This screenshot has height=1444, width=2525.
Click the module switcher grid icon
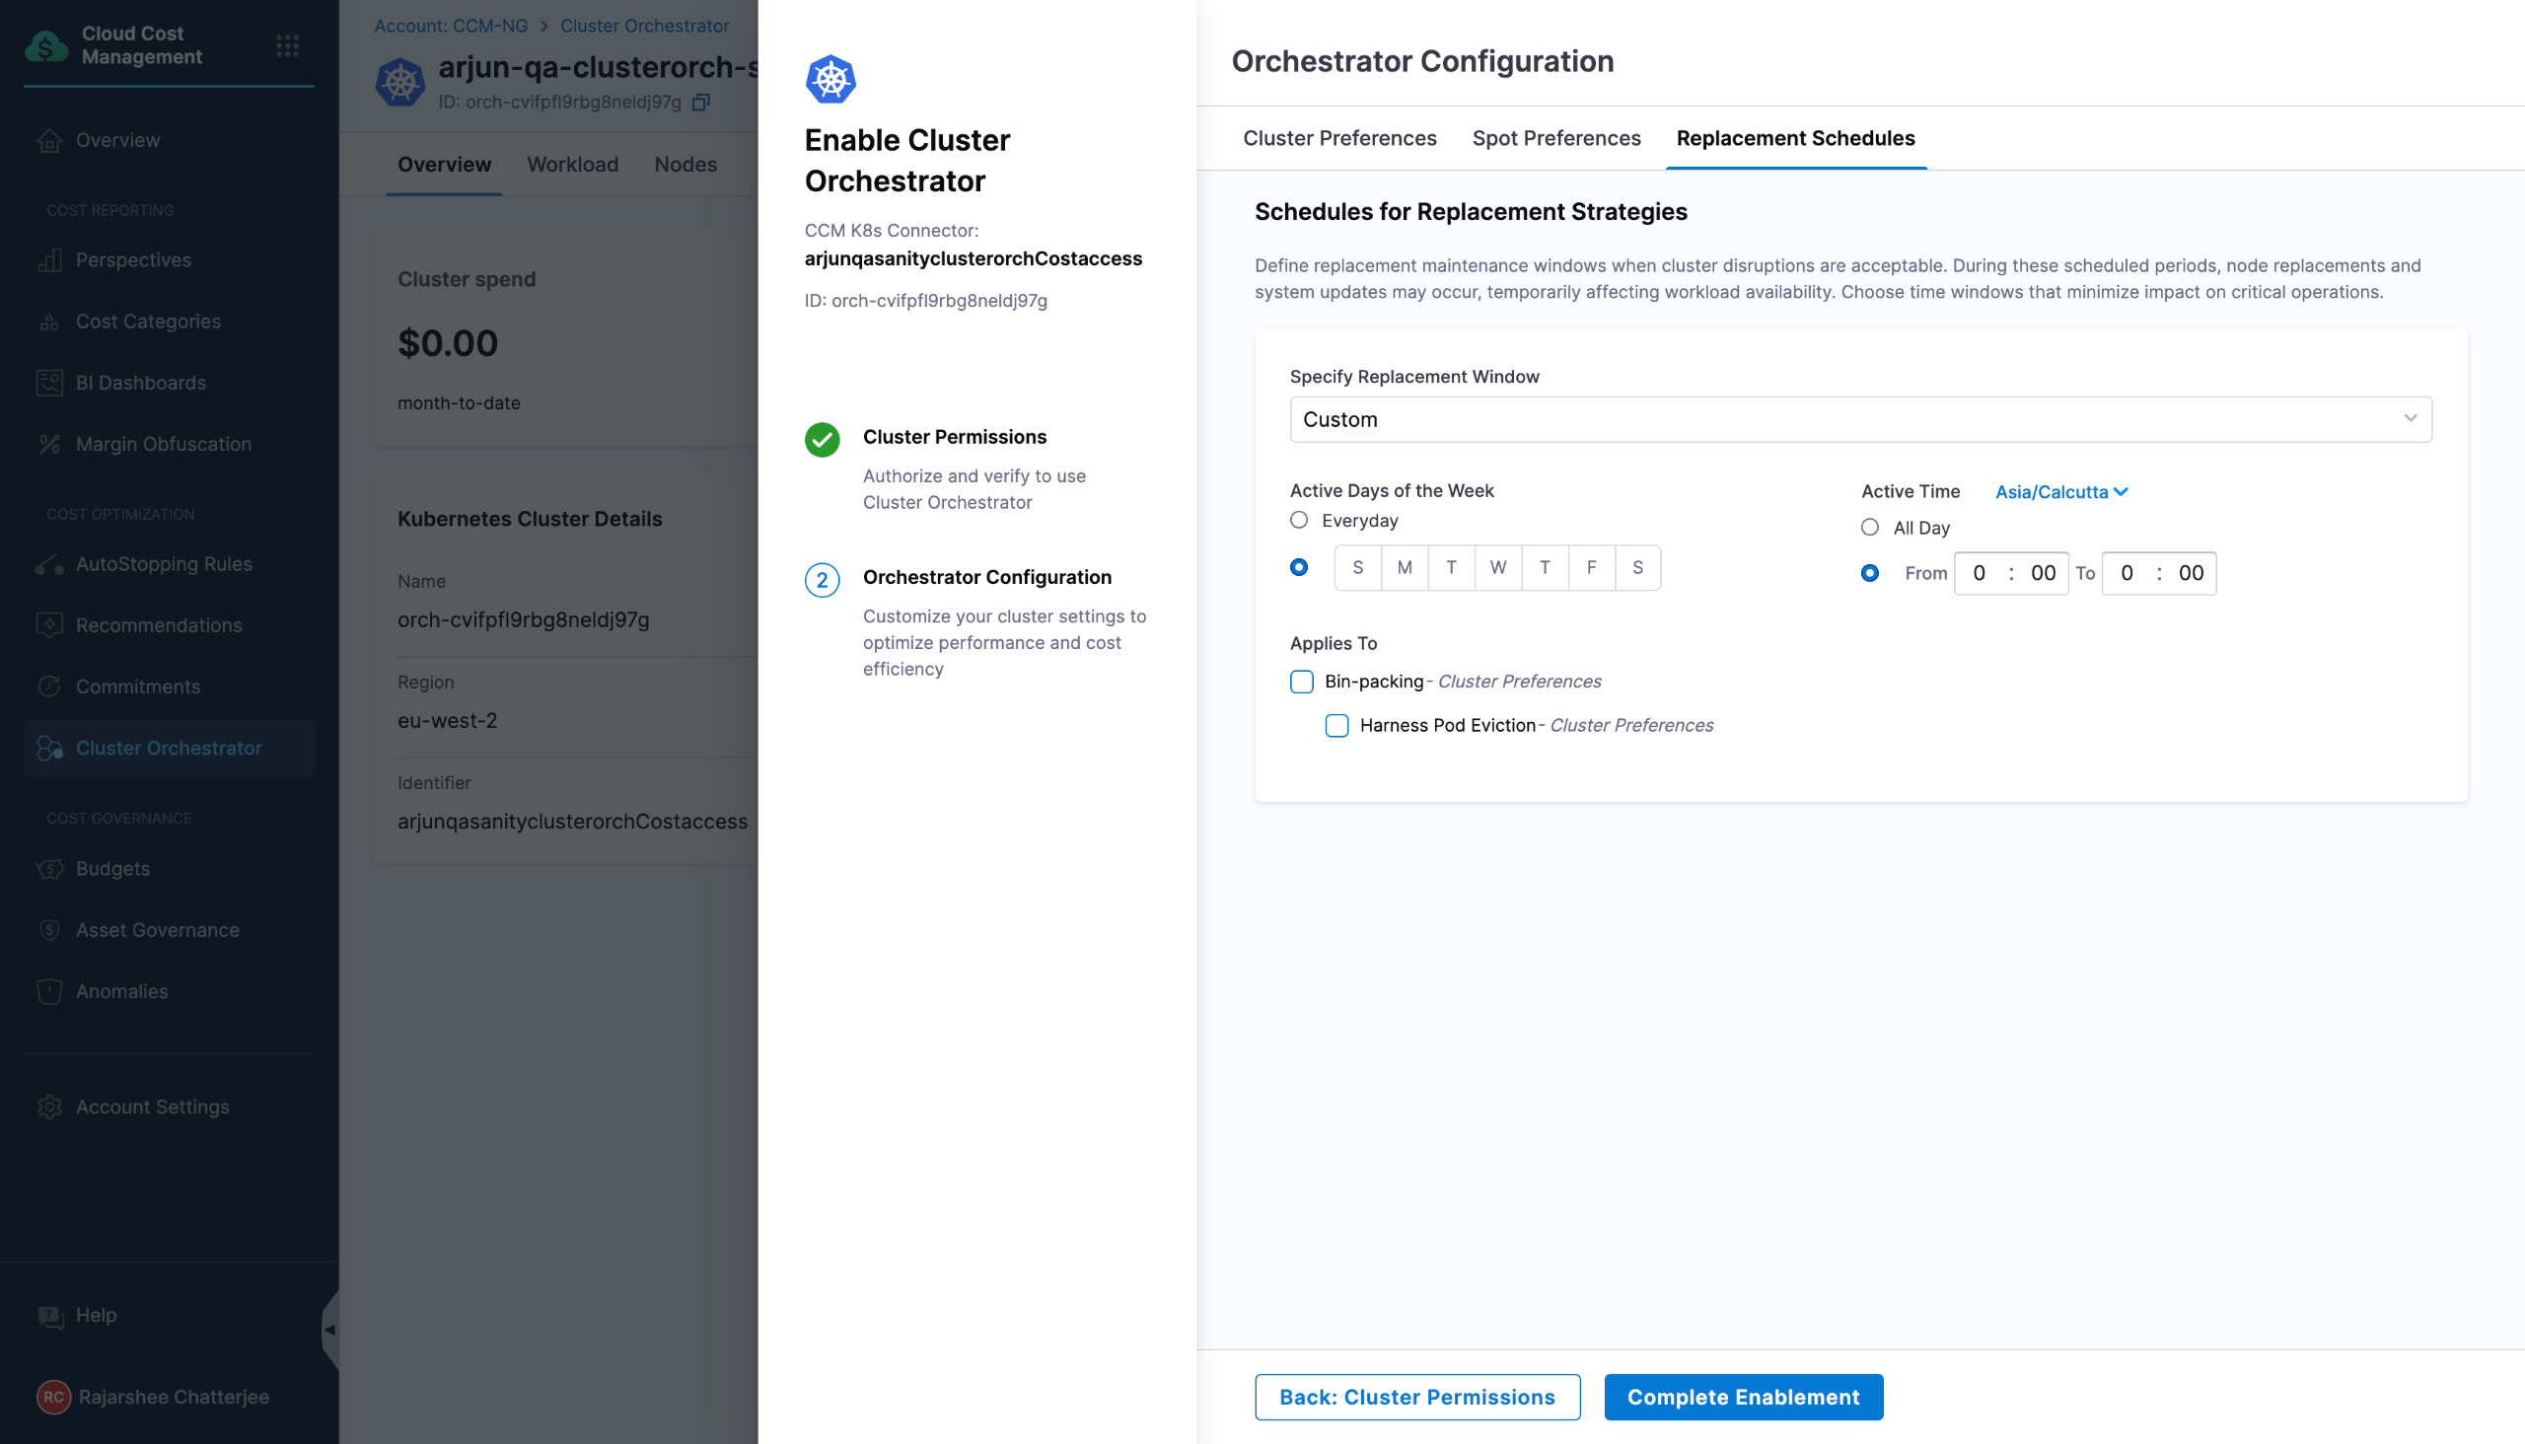pyautogui.click(x=288, y=45)
